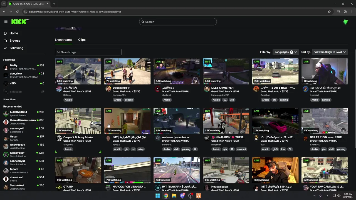Viewport: 356px width, 200px height.
Task: Open schneckyirl in Recommended list
Action: 24,162
